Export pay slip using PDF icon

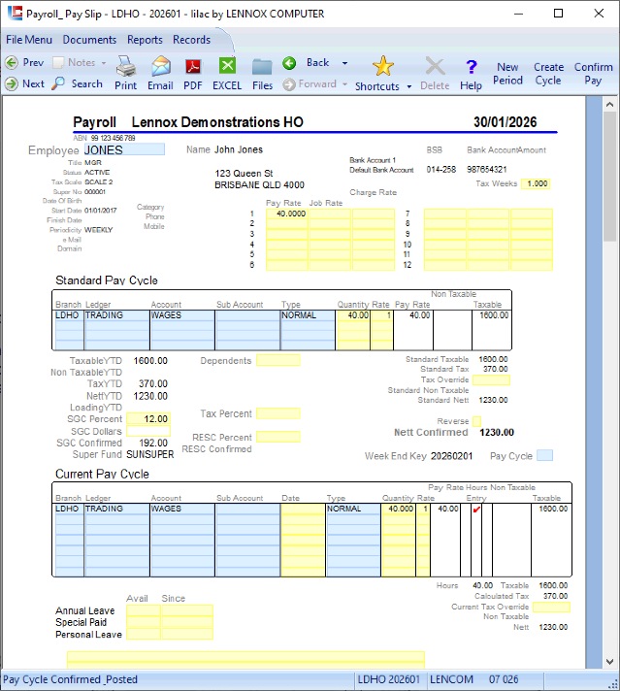193,66
